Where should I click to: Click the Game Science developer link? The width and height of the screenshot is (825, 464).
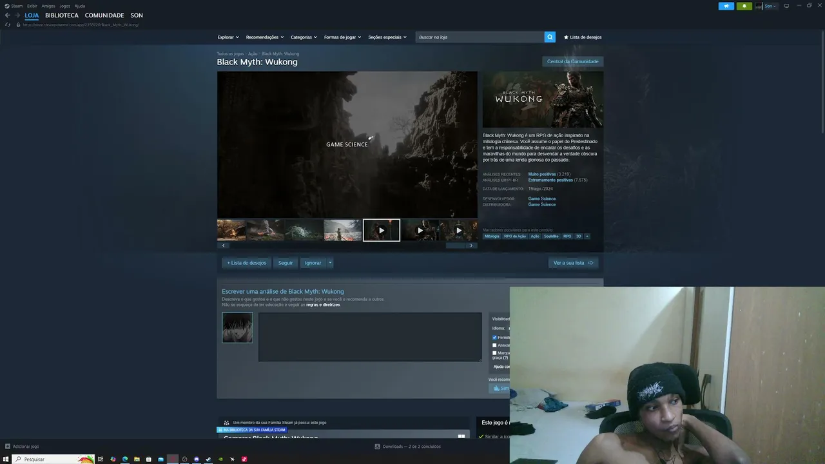coord(542,198)
